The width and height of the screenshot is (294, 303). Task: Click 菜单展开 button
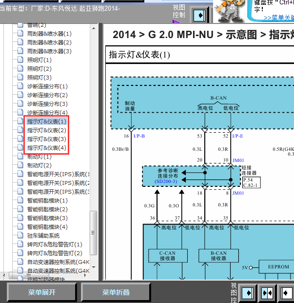tap(42, 292)
